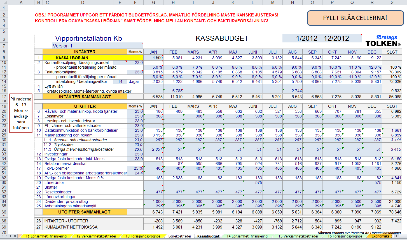Click Marknadsföring och reklam label
Screen dimensions: 407x240
(68, 135)
